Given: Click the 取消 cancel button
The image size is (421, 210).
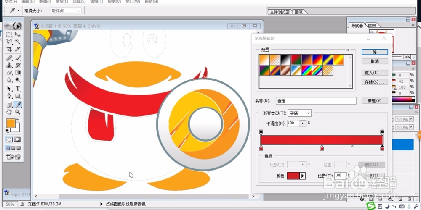Looking at the screenshot, I should [375, 61].
